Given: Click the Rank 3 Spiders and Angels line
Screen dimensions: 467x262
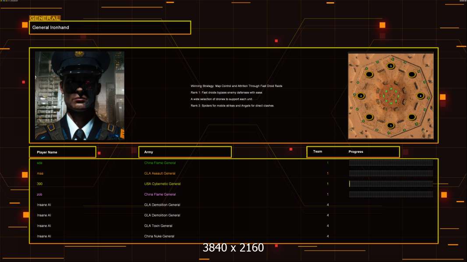Looking at the screenshot, I should [x=232, y=106].
